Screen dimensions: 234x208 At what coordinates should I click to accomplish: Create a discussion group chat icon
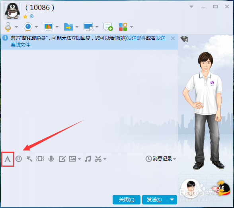pyautogui.click(x=108, y=27)
